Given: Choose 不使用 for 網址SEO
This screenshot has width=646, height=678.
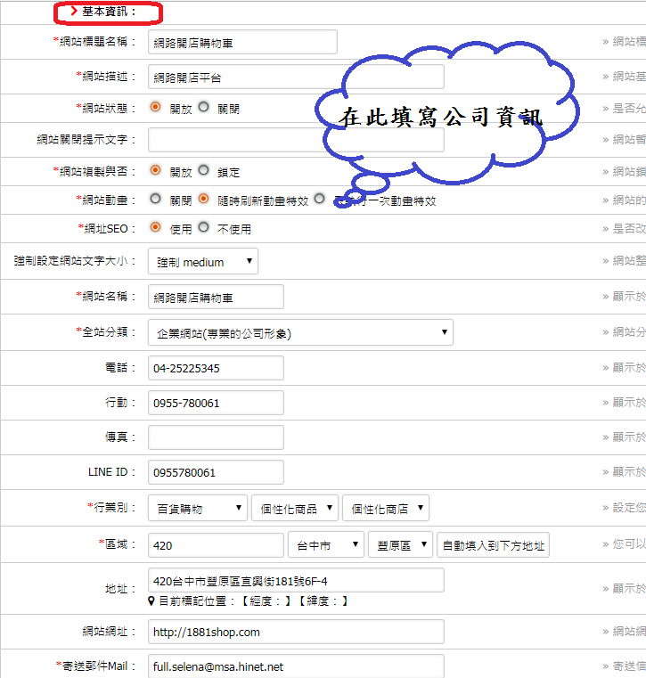Looking at the screenshot, I should [x=204, y=227].
